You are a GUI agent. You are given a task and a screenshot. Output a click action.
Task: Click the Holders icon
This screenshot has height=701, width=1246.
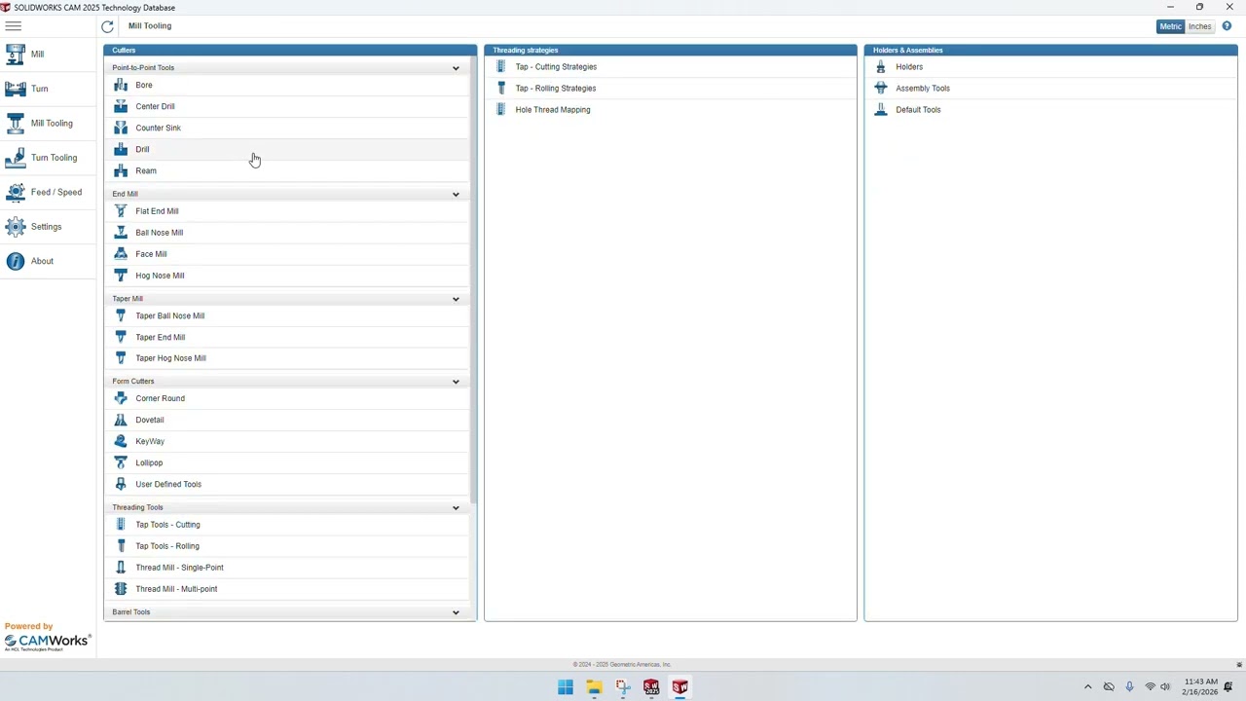coord(881,67)
